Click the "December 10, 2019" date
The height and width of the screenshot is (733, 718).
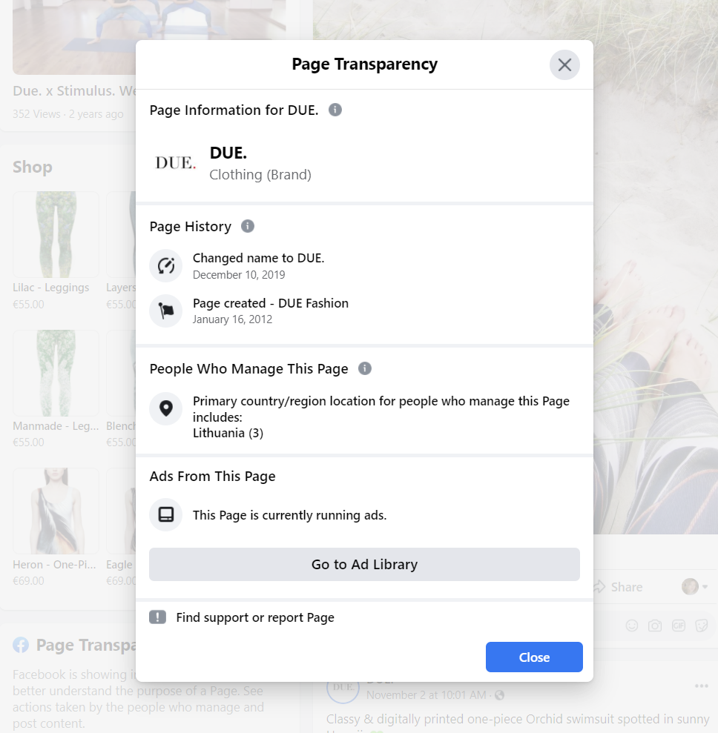239,275
